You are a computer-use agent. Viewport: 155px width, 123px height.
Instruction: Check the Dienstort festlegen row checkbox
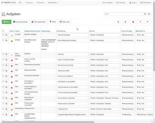pyautogui.click(x=3, y=35)
